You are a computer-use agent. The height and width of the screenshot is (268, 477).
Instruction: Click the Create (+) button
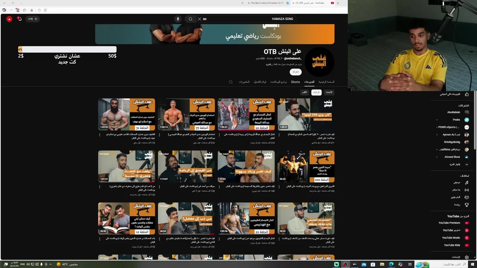33,19
